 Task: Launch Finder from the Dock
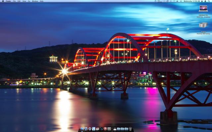point(82,129)
